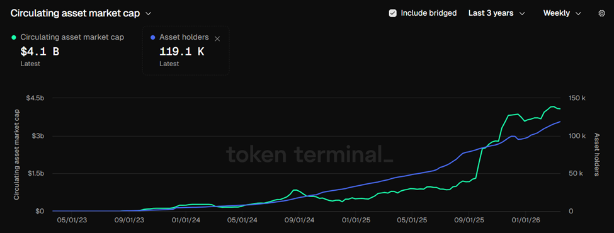Select the Circulating asset market cap legend label

coord(72,37)
